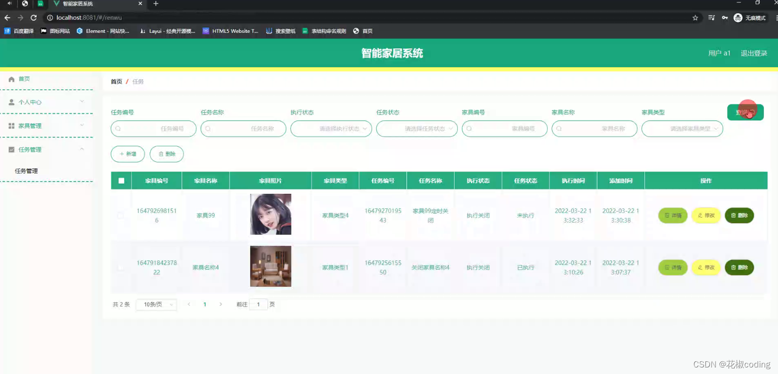Click the 任务名称 search input
This screenshot has height=374, width=778.
tap(244, 129)
